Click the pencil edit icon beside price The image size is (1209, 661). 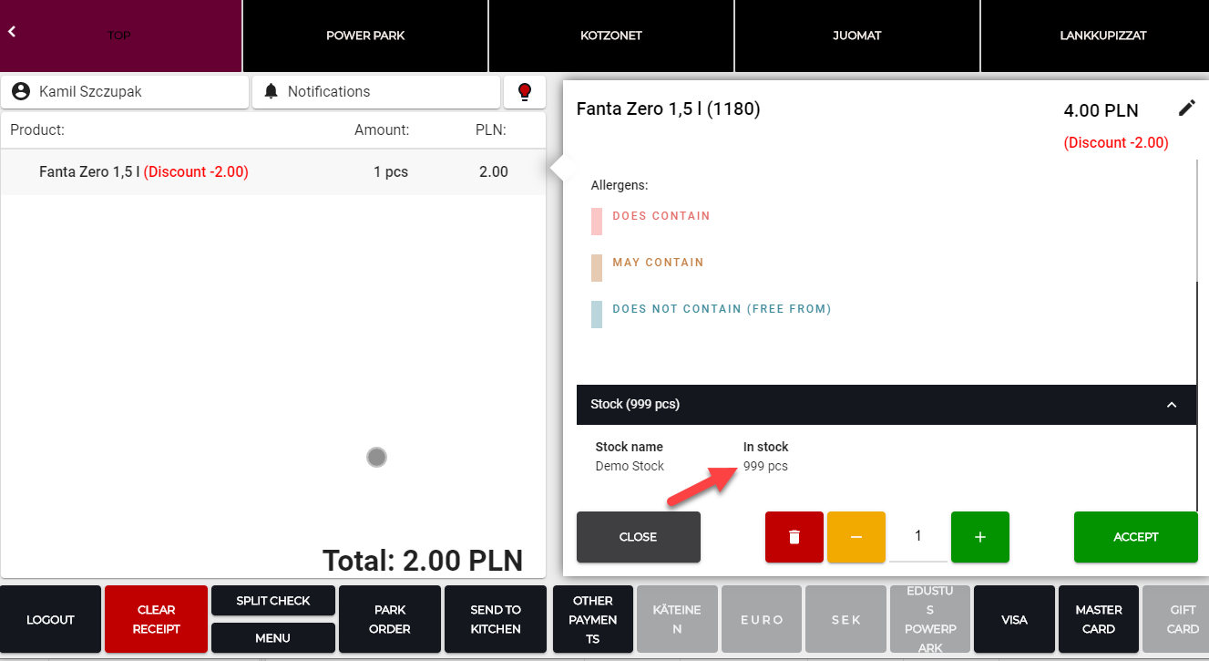coord(1186,108)
